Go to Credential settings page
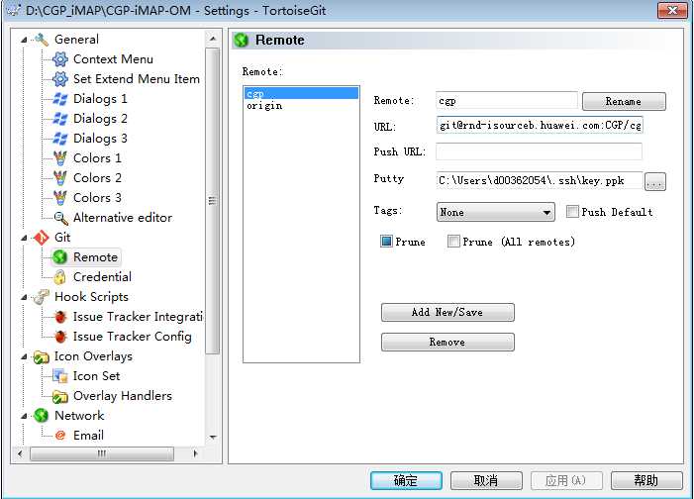The width and height of the screenshot is (694, 499). point(102,277)
